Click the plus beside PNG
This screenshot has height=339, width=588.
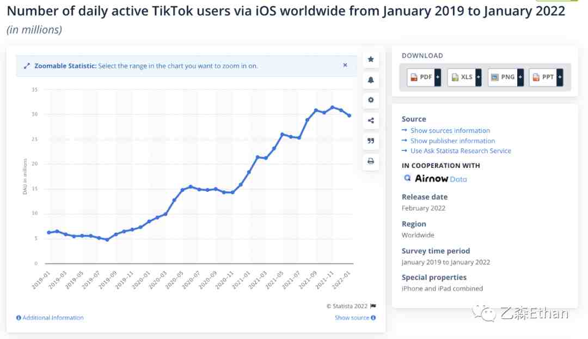tap(520, 77)
